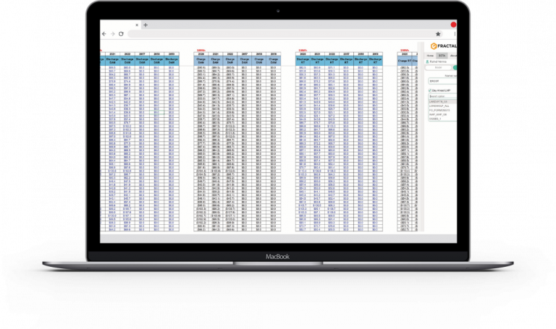
Task: Click the search option input field
Action: [x=441, y=96]
